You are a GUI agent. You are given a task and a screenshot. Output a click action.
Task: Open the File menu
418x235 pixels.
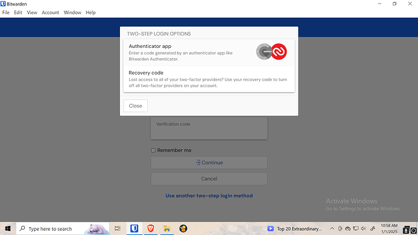click(x=5, y=13)
